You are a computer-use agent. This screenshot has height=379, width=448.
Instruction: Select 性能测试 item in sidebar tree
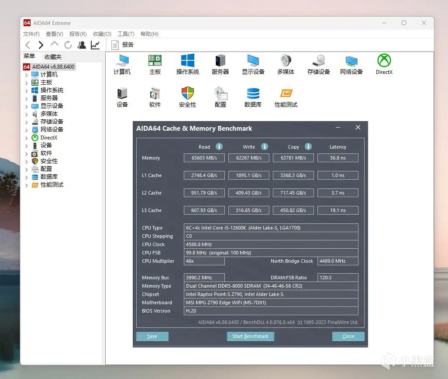48,185
